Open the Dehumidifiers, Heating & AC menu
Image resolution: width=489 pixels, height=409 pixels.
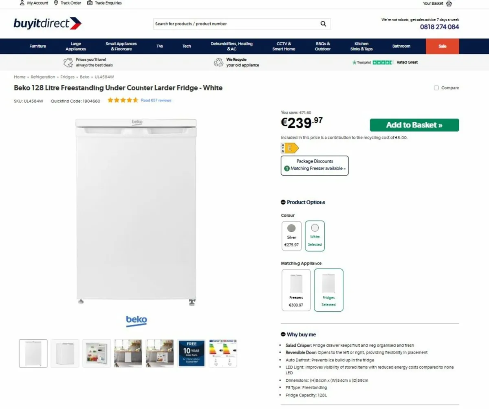[x=232, y=46]
